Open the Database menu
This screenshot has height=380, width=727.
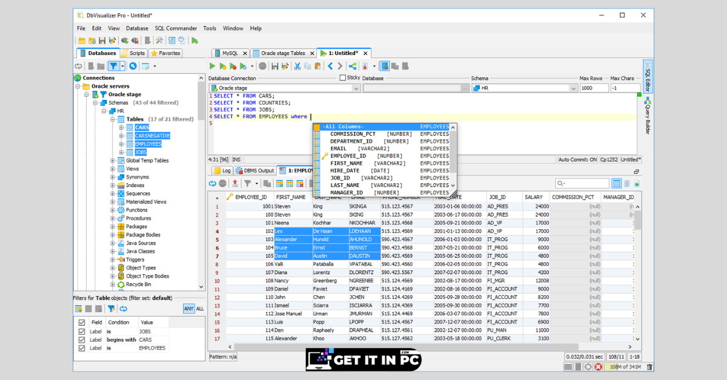pyautogui.click(x=137, y=28)
